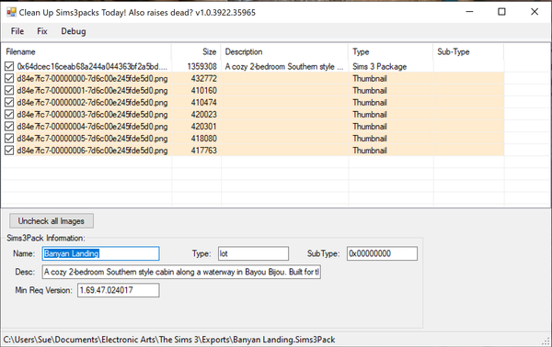Select filename d84e7fc7-00000005-7d6c00e245fde5d0.png
This screenshot has height=347, width=552.
92,139
